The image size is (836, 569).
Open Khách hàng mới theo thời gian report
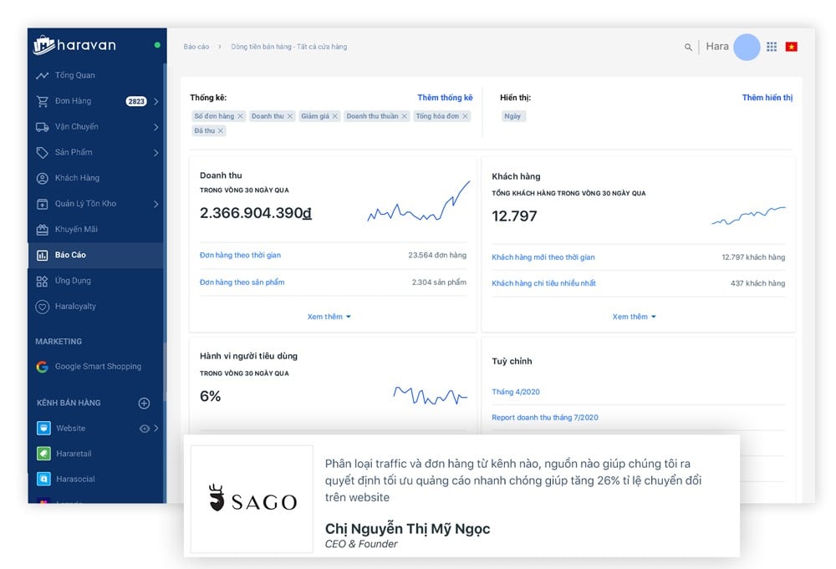pyautogui.click(x=543, y=257)
